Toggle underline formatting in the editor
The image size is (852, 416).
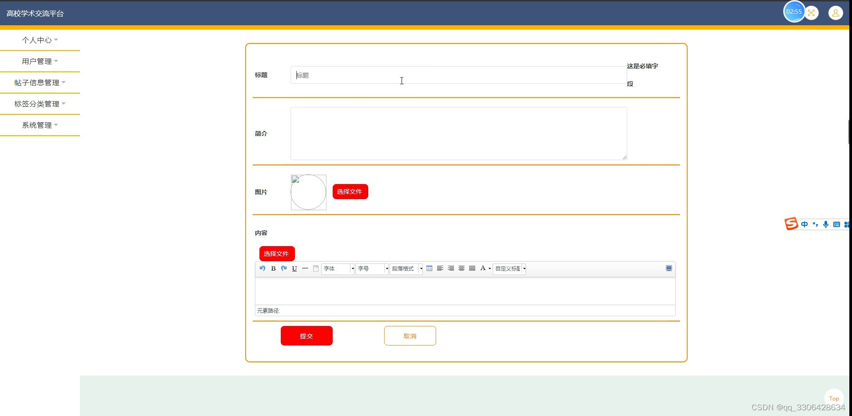click(295, 268)
